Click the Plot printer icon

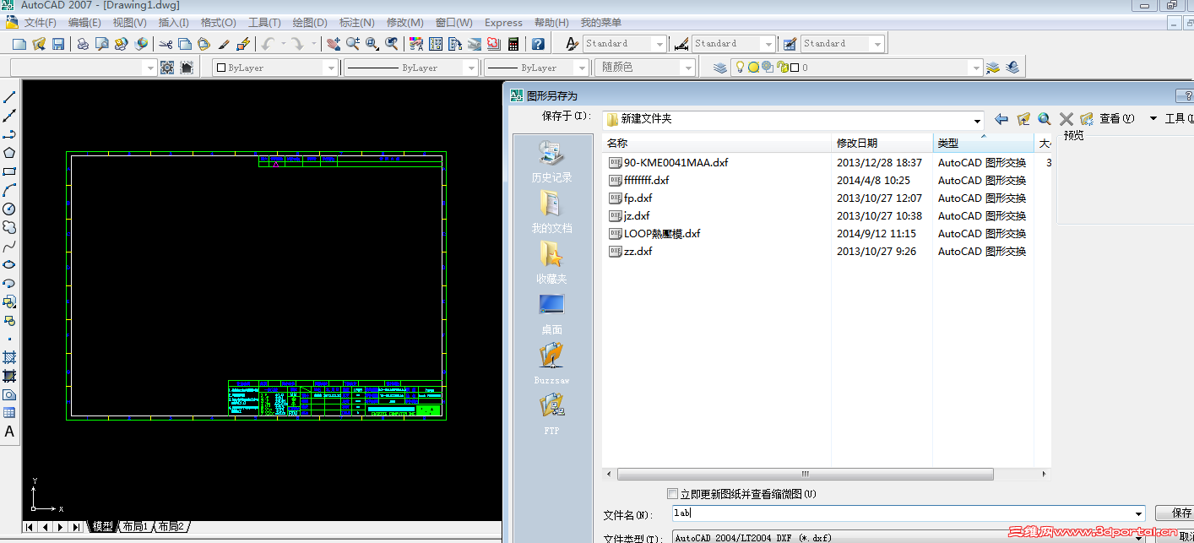[x=83, y=44]
